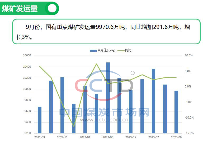This screenshot has height=142, width=208.
Task: Select the last bar, for 2023-09
Action: (x=176, y=112)
